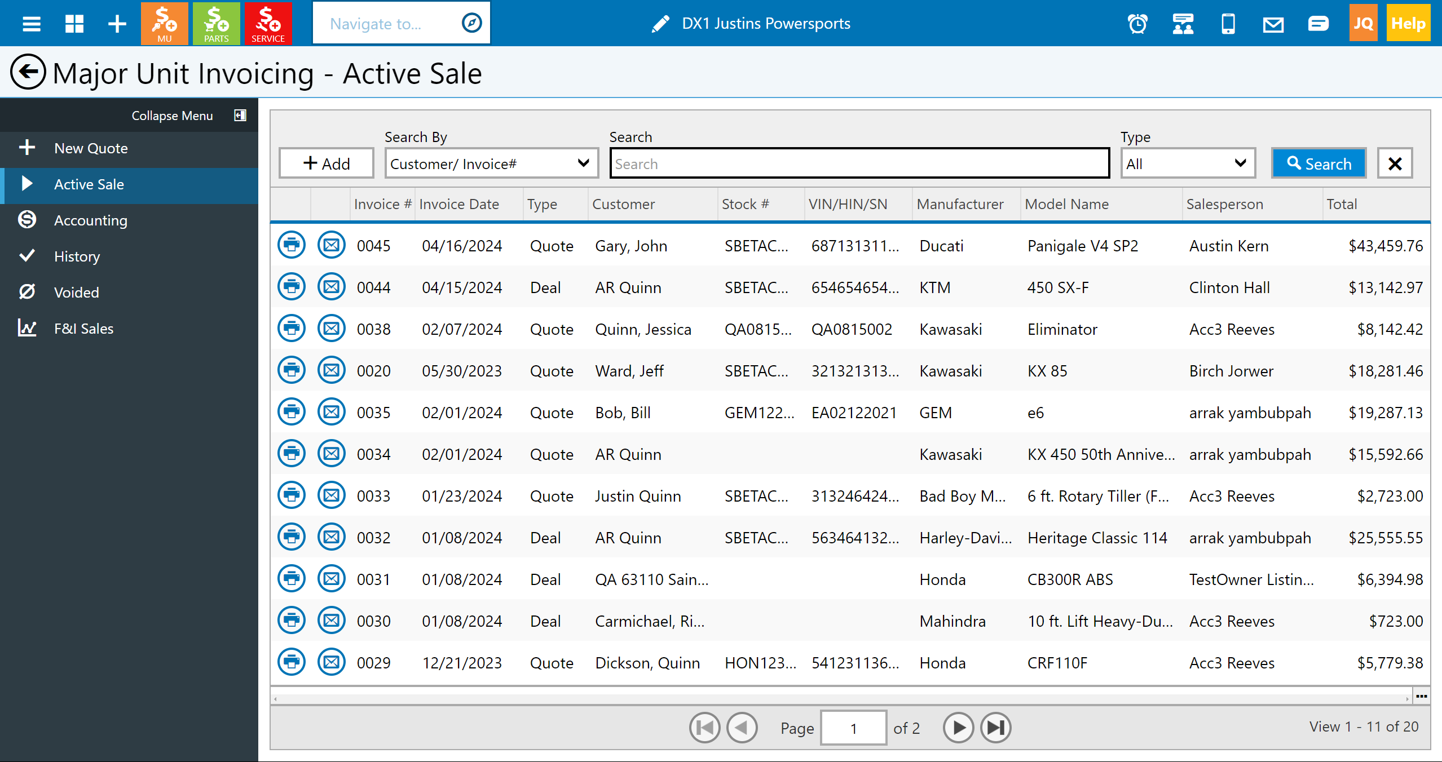
Task: Click print icon for invoice 0045
Action: (292, 245)
